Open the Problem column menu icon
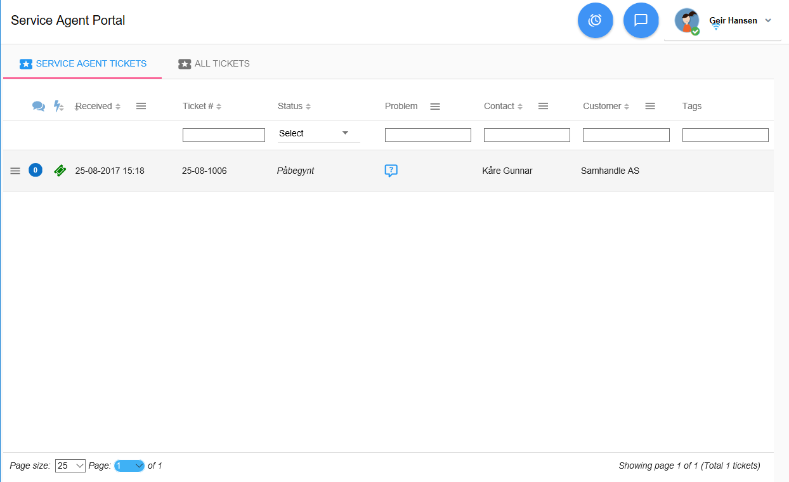789x482 pixels. [x=435, y=107]
